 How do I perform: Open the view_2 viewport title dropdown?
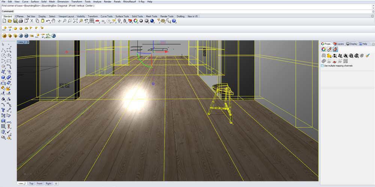pos(28,42)
